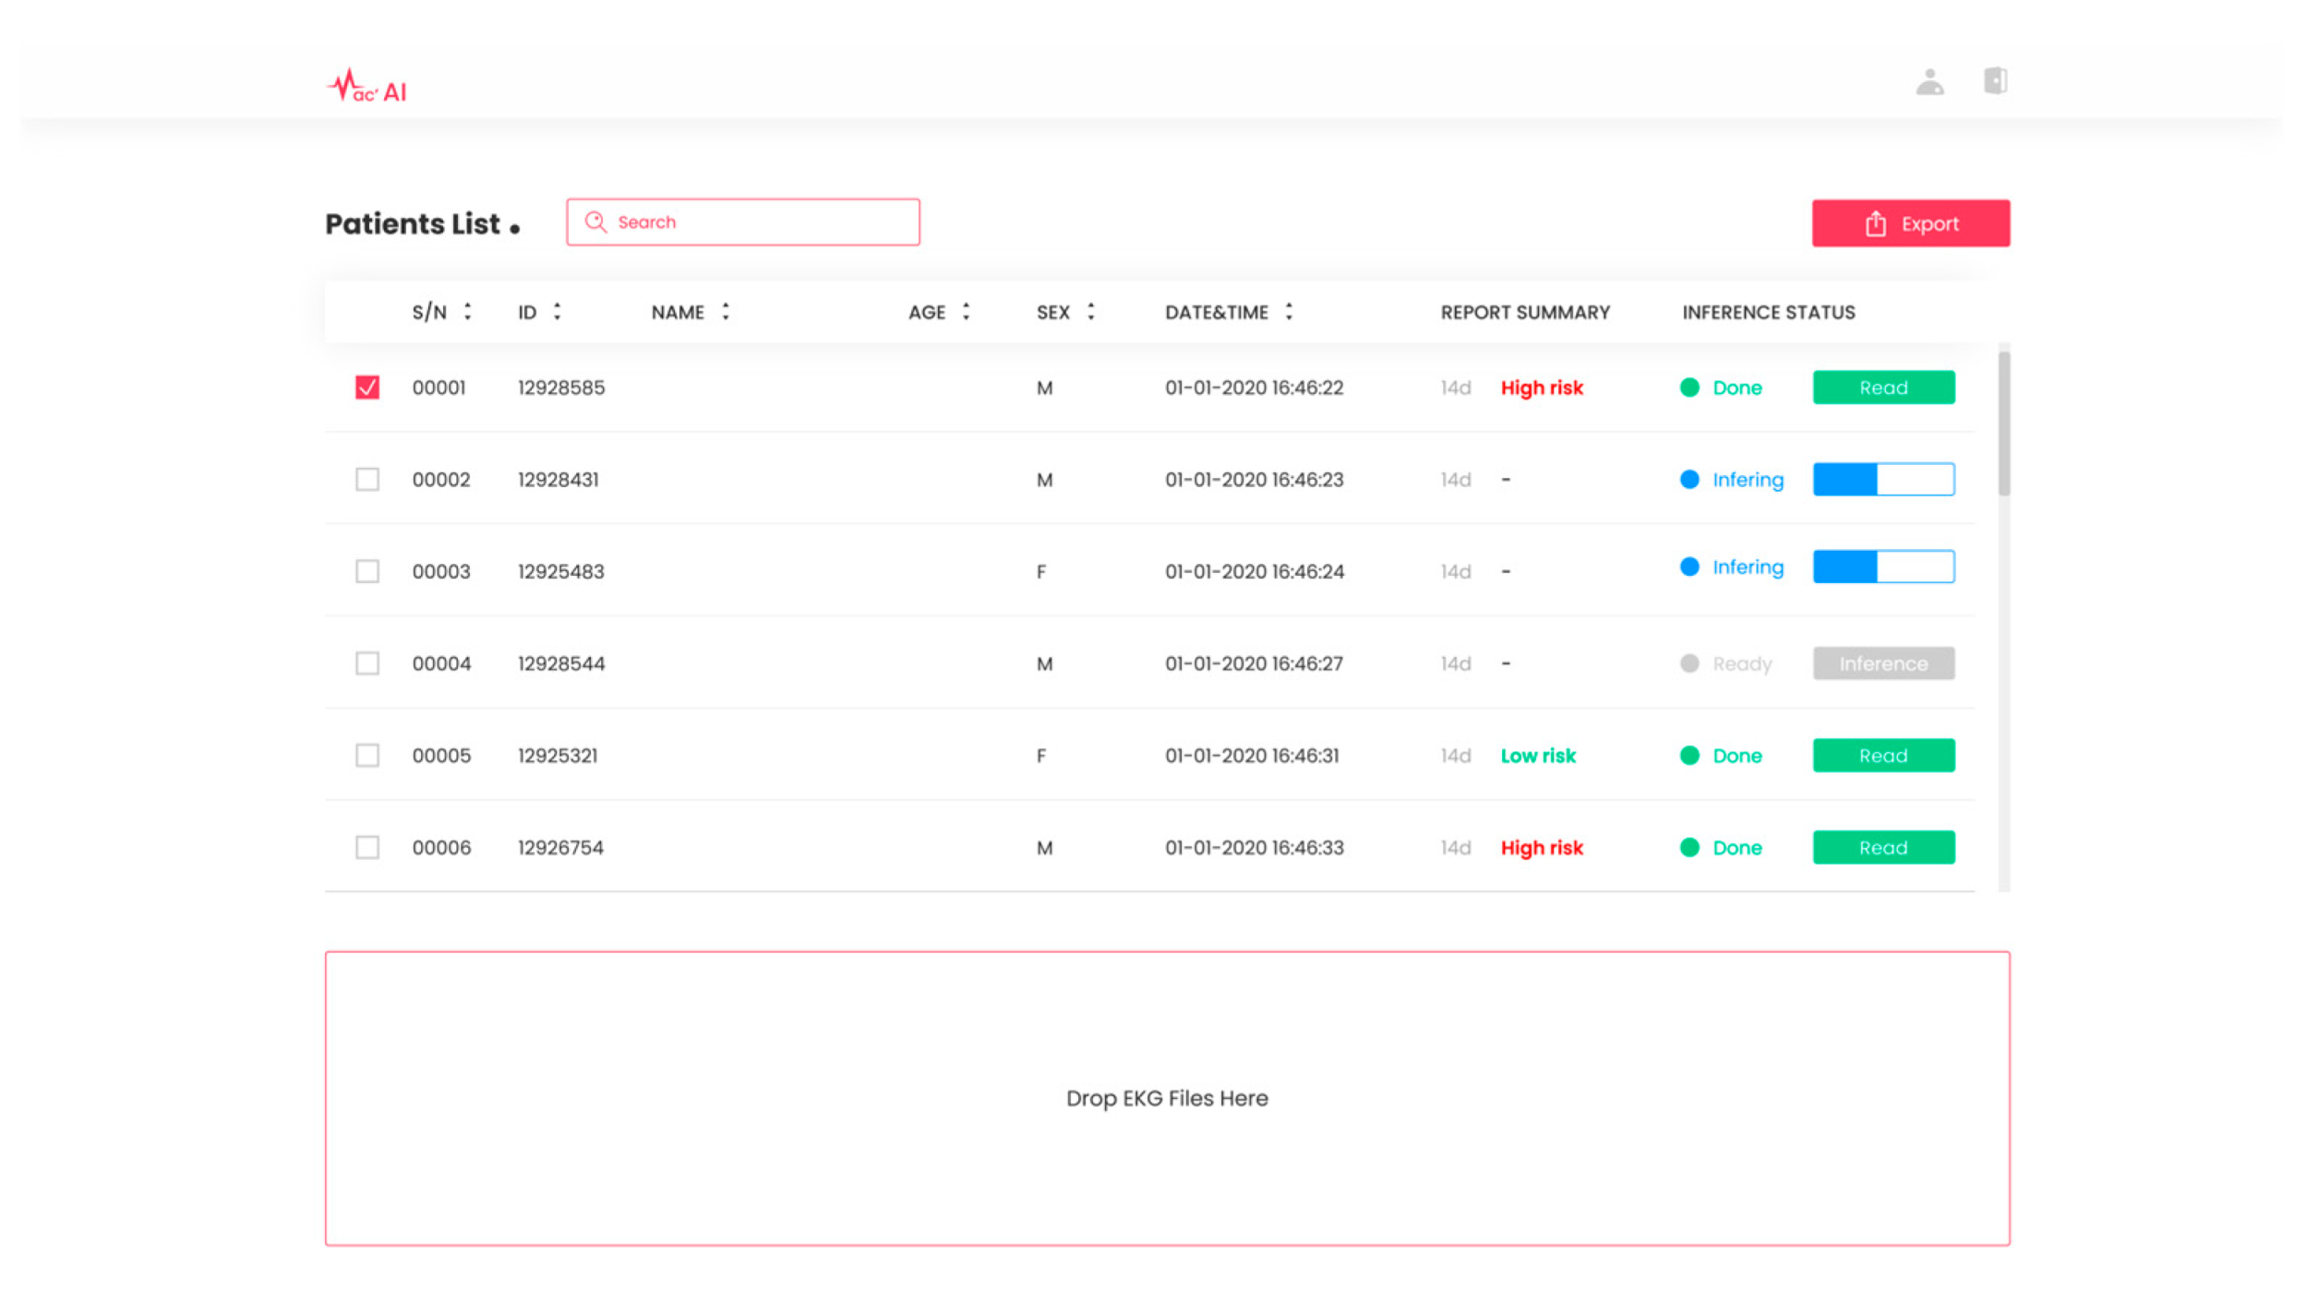This screenshot has width=2307, height=1313.
Task: Sort by the DATE&TIME column arrows
Action: click(1288, 312)
